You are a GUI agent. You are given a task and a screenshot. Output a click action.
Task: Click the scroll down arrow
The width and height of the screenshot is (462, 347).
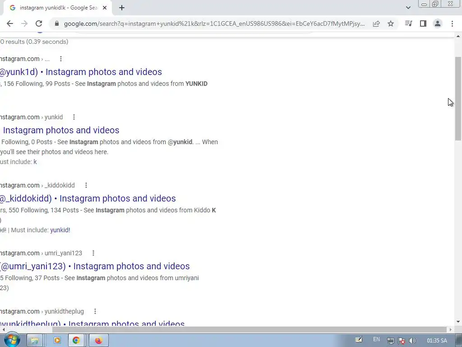pyautogui.click(x=458, y=322)
